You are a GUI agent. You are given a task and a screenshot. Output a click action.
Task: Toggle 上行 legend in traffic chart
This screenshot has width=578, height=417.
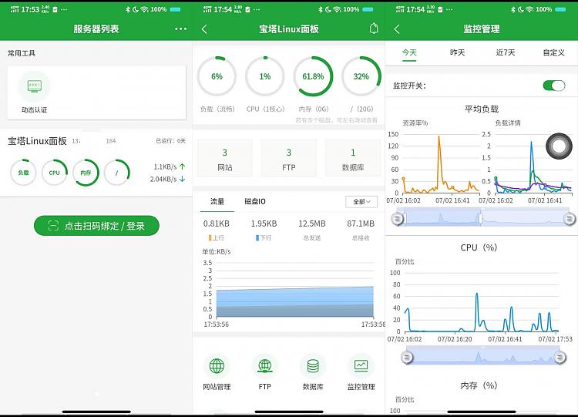point(217,238)
